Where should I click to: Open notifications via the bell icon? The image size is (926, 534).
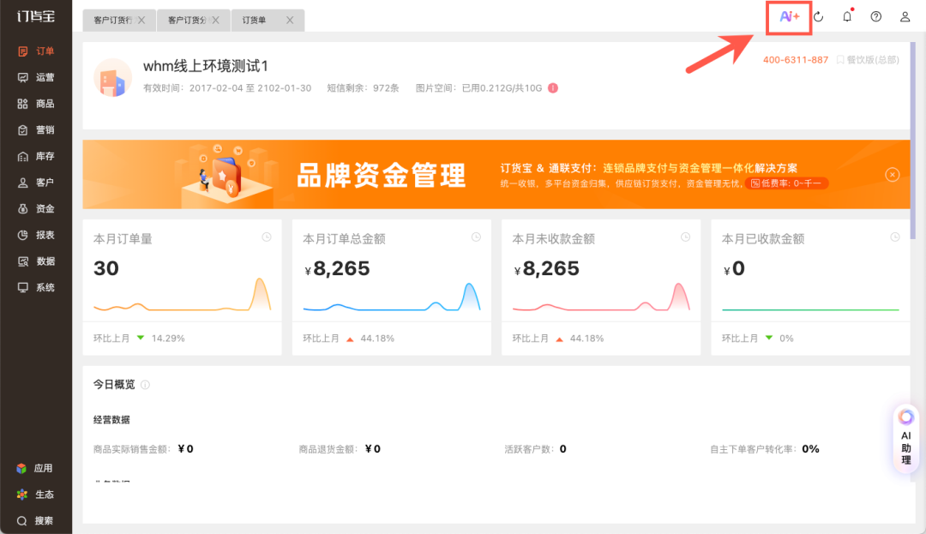coord(847,16)
